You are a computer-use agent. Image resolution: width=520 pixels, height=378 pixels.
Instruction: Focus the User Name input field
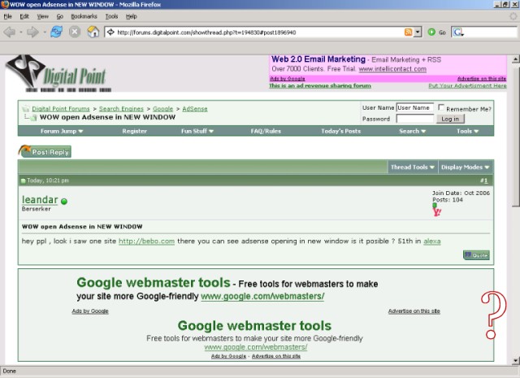(x=415, y=107)
